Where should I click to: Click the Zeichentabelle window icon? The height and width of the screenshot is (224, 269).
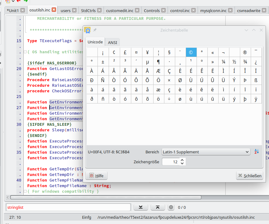(87, 30)
